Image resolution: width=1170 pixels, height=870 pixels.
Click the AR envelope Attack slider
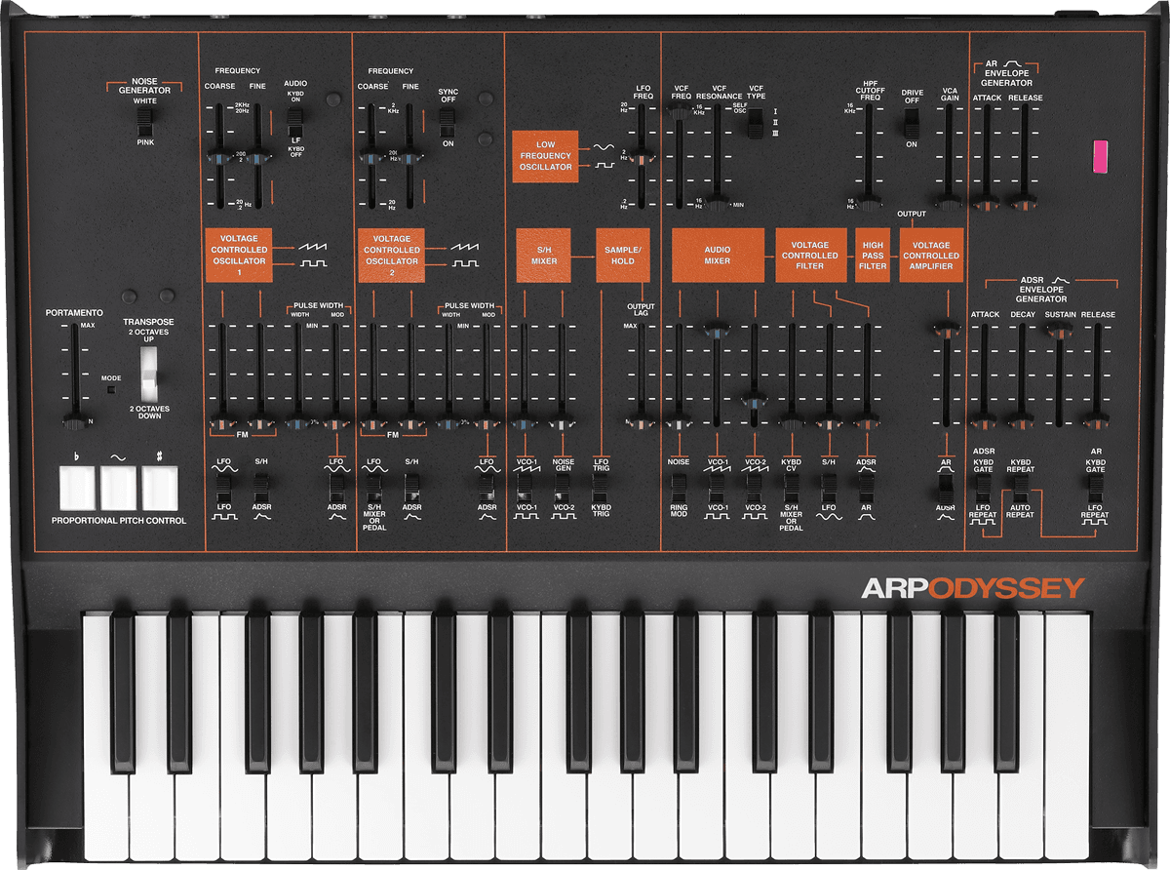(x=985, y=156)
